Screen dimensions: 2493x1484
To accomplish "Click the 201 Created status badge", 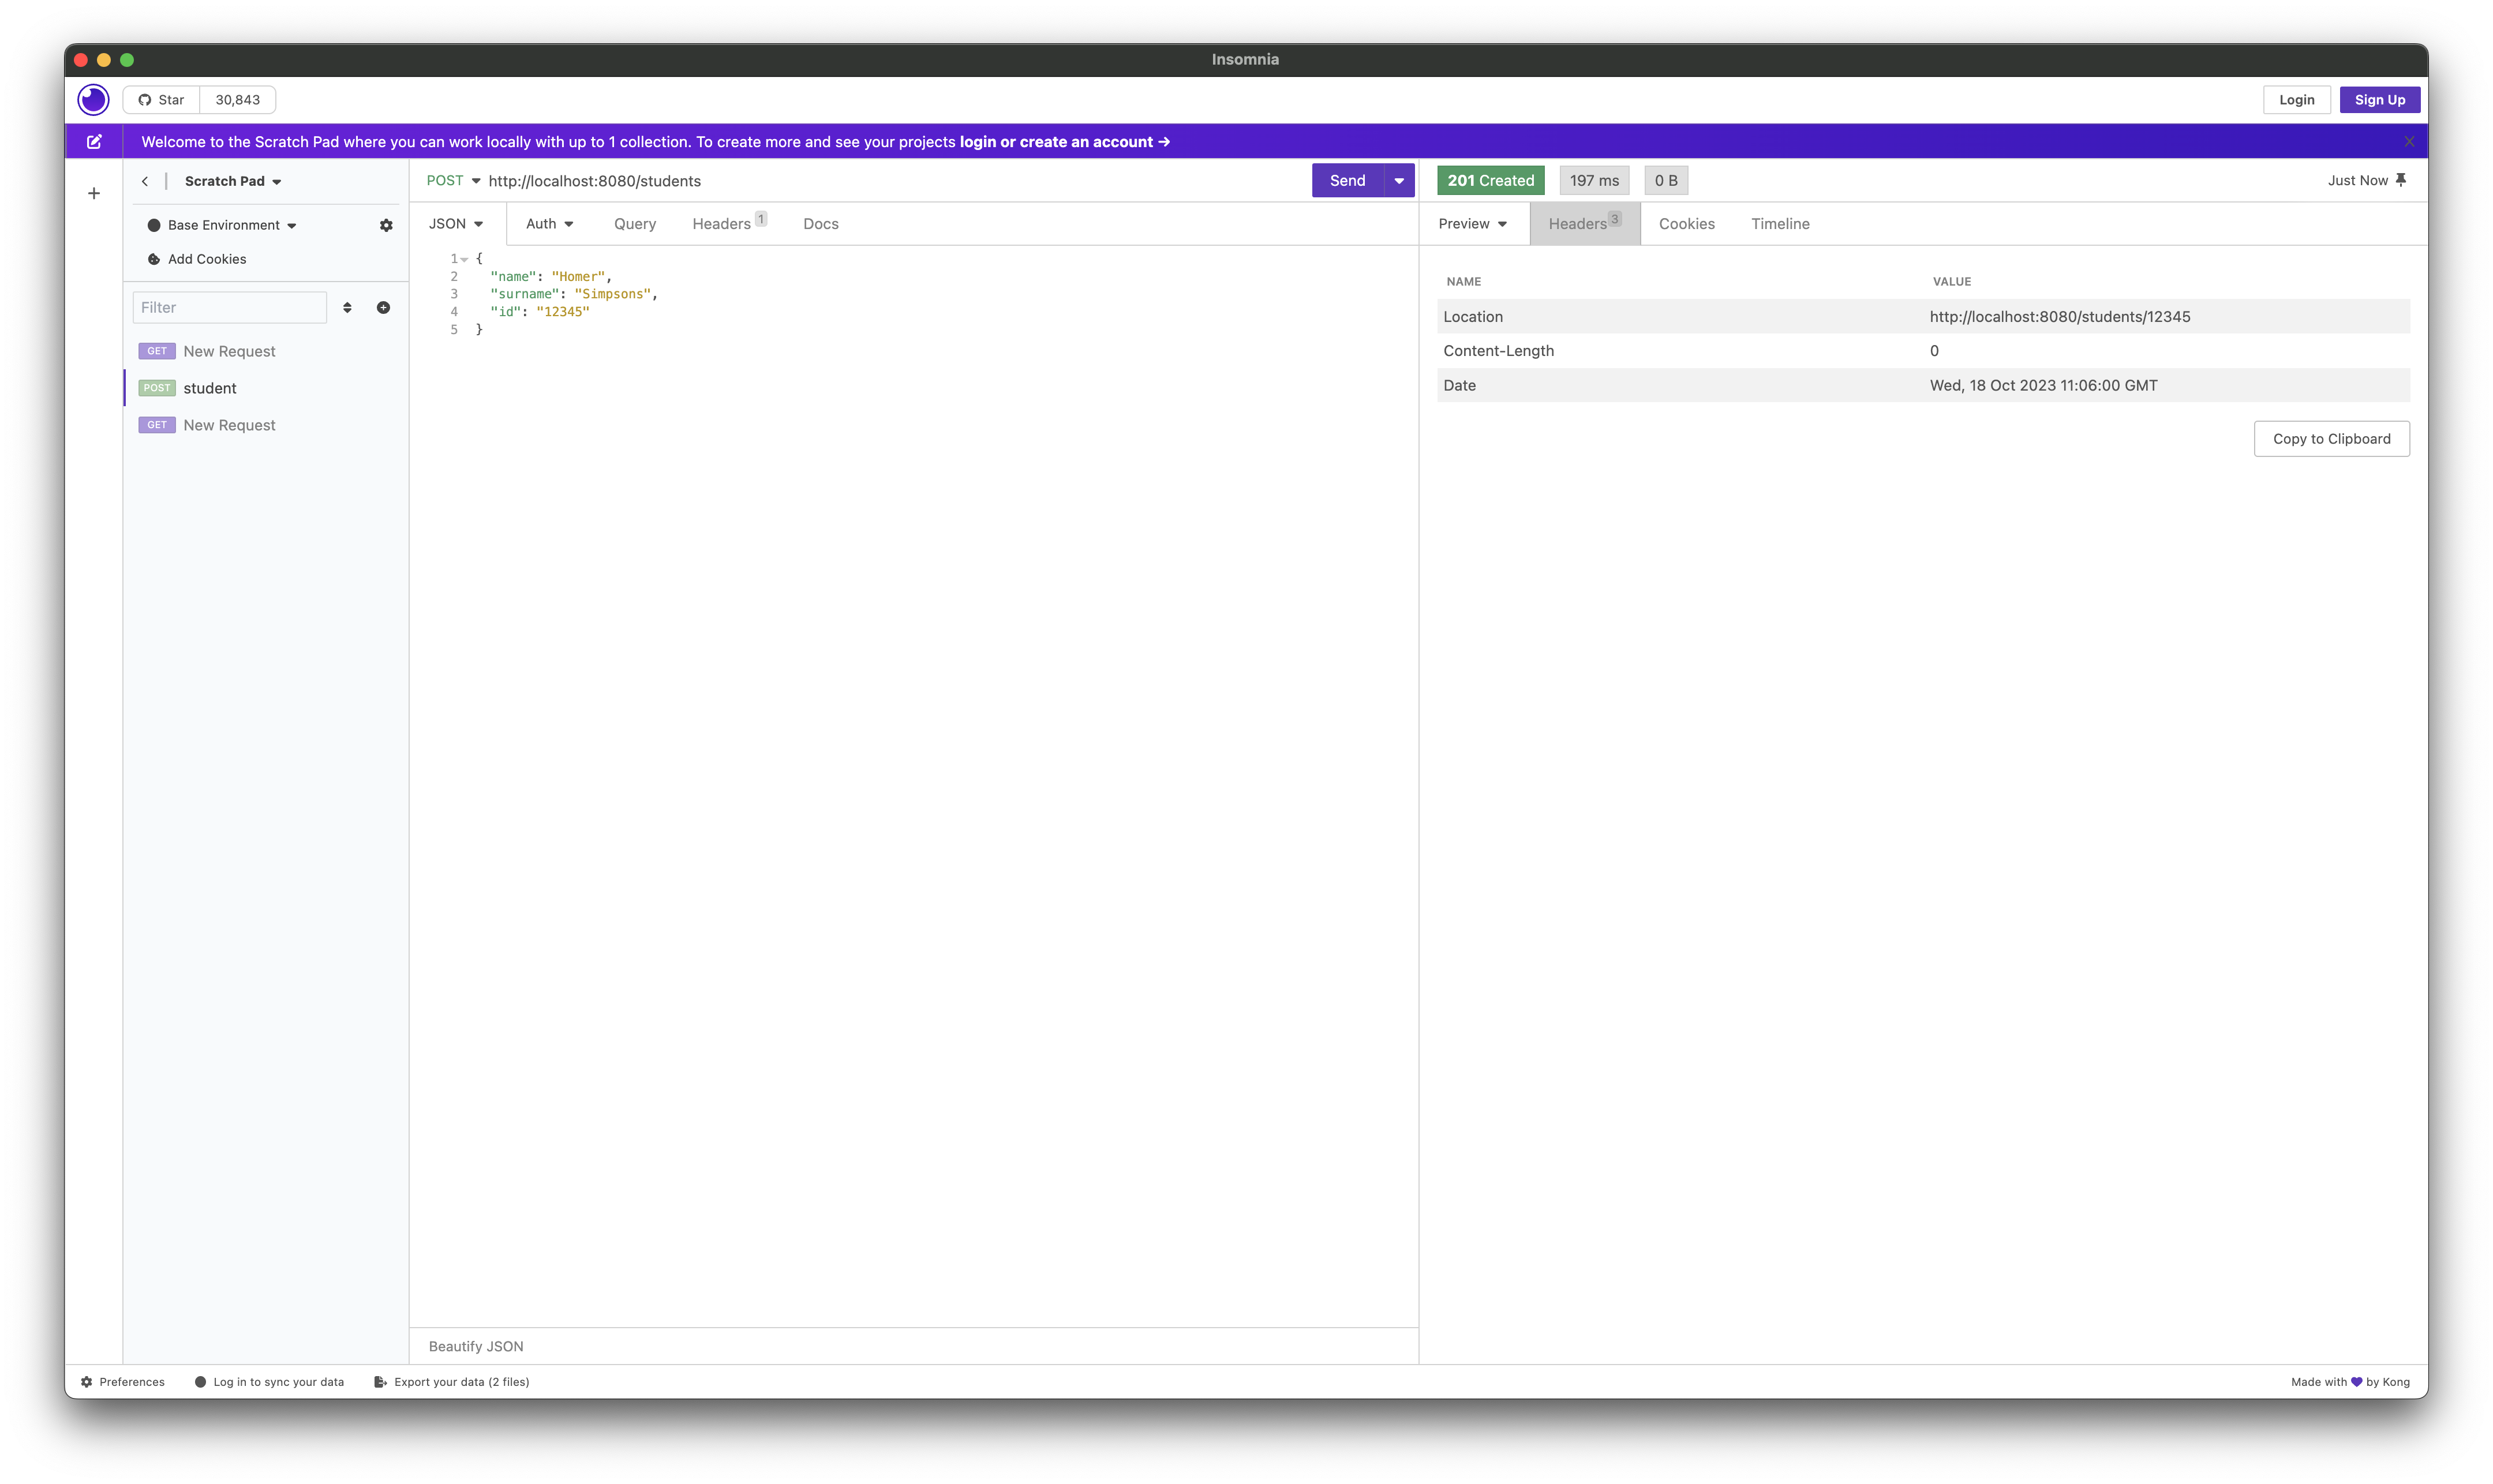I will tap(1490, 181).
